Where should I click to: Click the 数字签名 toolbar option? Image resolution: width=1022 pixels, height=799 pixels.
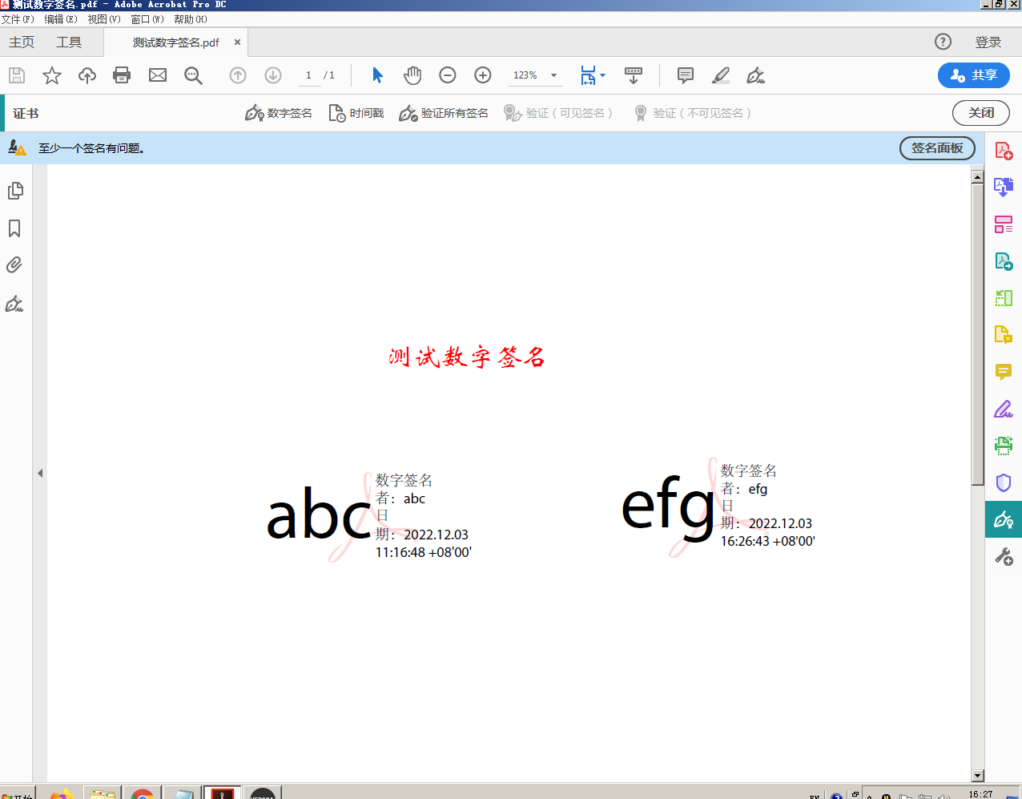pyautogui.click(x=279, y=113)
